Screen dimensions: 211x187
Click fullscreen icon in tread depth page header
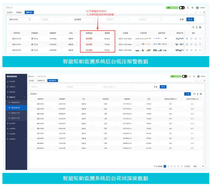click(x=190, y=76)
